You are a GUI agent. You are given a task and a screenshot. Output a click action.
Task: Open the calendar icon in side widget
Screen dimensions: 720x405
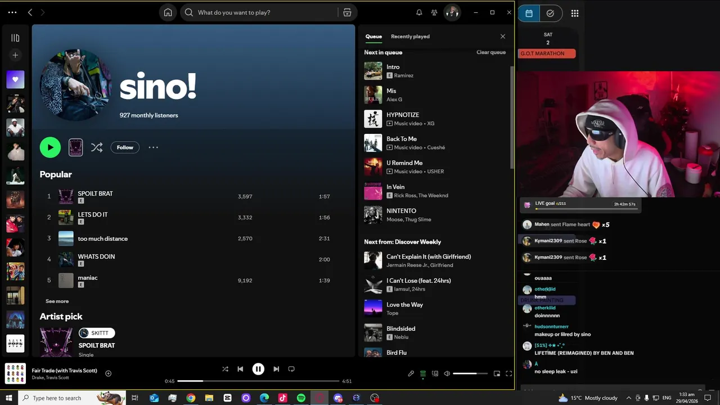coord(529,13)
